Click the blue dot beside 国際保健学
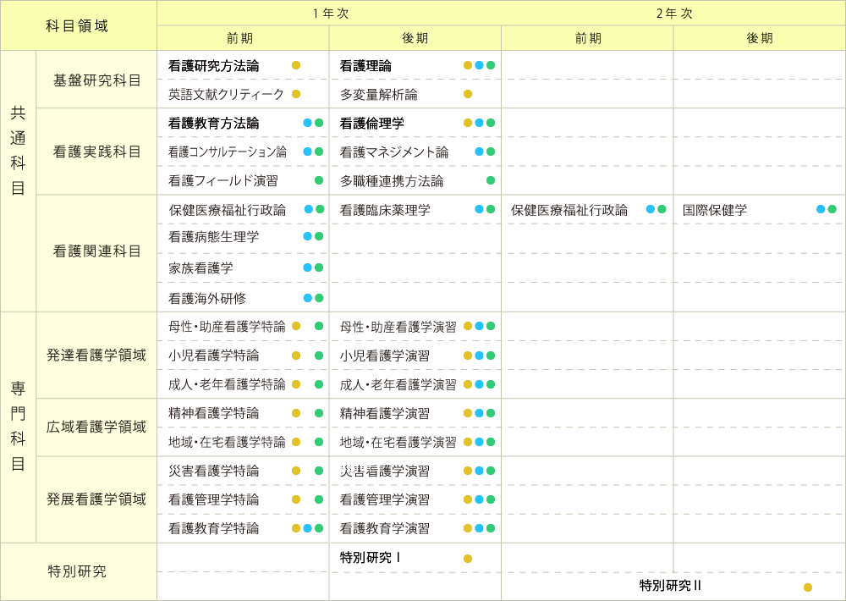Image resolution: width=846 pixels, height=601 pixels. click(x=821, y=209)
